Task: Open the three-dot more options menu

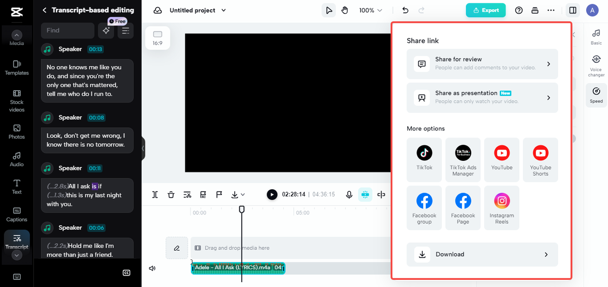Action: pos(551,10)
